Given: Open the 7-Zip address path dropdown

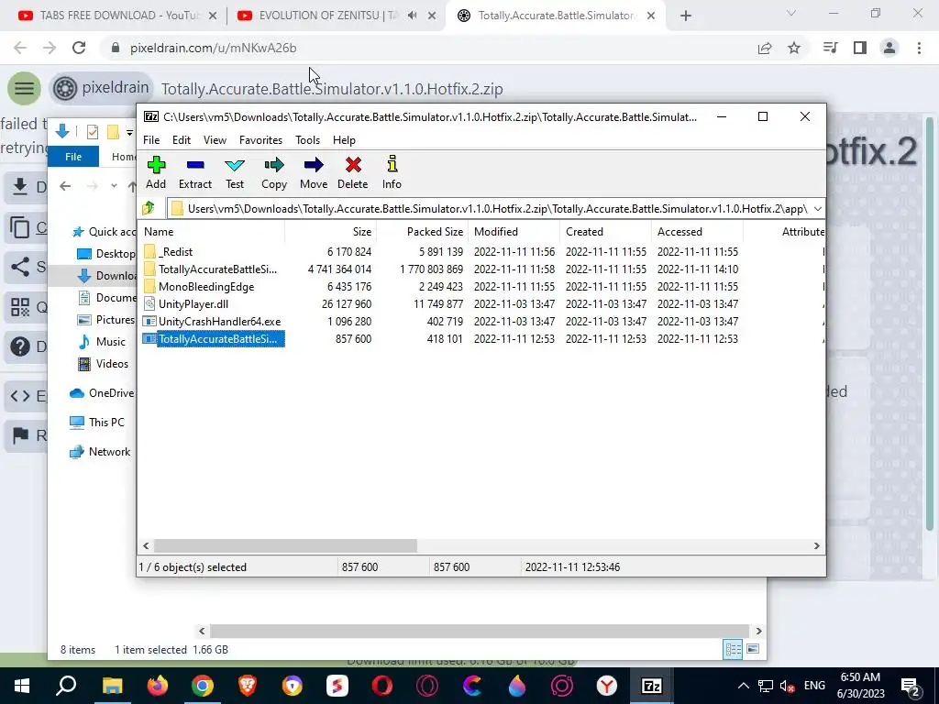Looking at the screenshot, I should pyautogui.click(x=817, y=208).
